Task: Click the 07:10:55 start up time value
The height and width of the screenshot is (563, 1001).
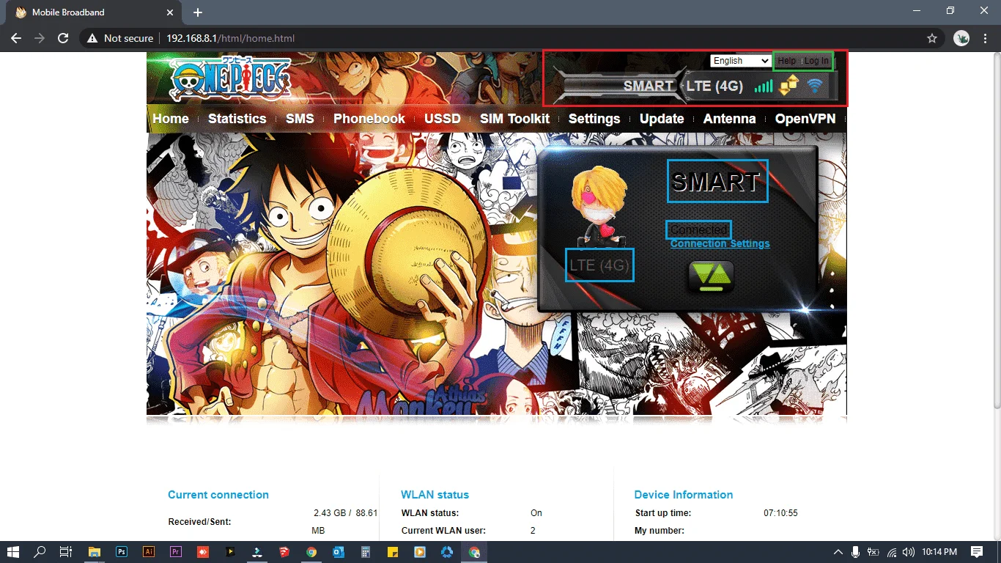Action: pyautogui.click(x=780, y=513)
